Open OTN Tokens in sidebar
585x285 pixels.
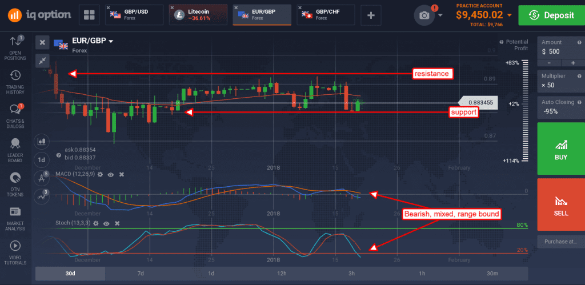(x=15, y=184)
